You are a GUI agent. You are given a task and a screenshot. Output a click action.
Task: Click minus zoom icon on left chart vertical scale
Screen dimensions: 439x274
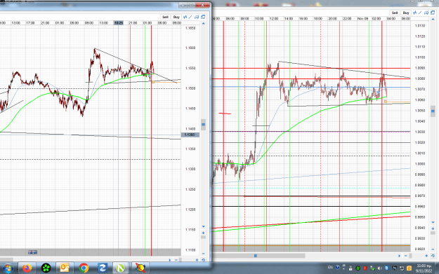pyautogui.click(x=203, y=254)
